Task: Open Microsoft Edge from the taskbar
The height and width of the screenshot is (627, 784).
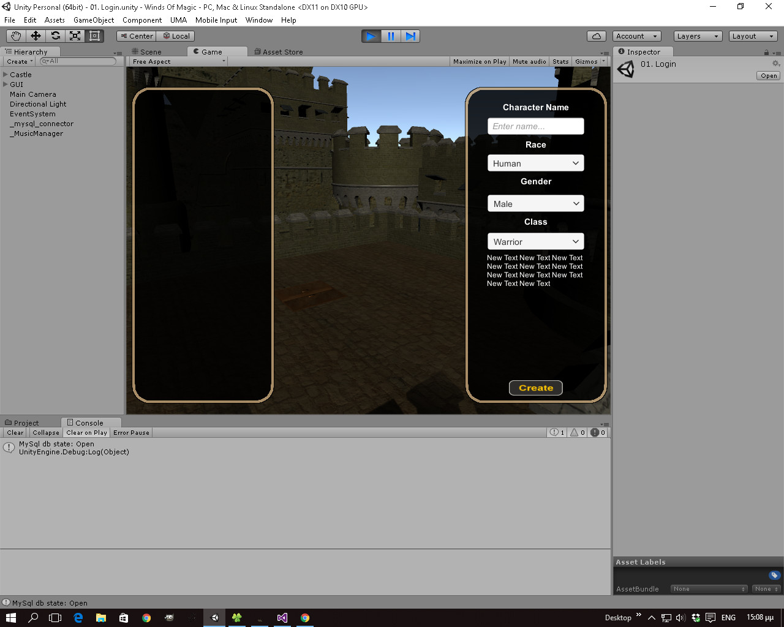Action: pyautogui.click(x=78, y=618)
